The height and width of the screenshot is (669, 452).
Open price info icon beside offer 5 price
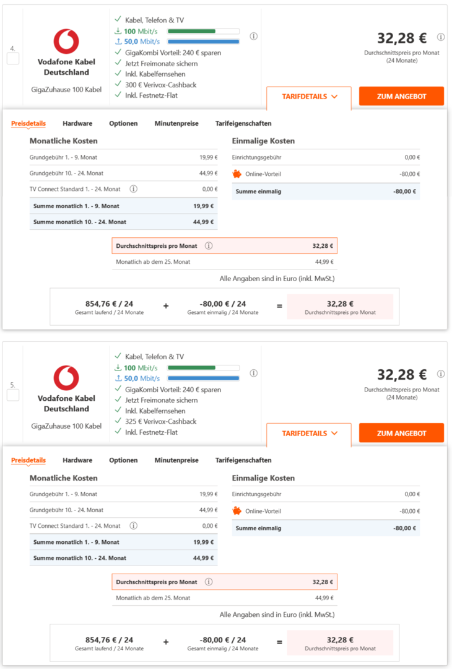(441, 374)
